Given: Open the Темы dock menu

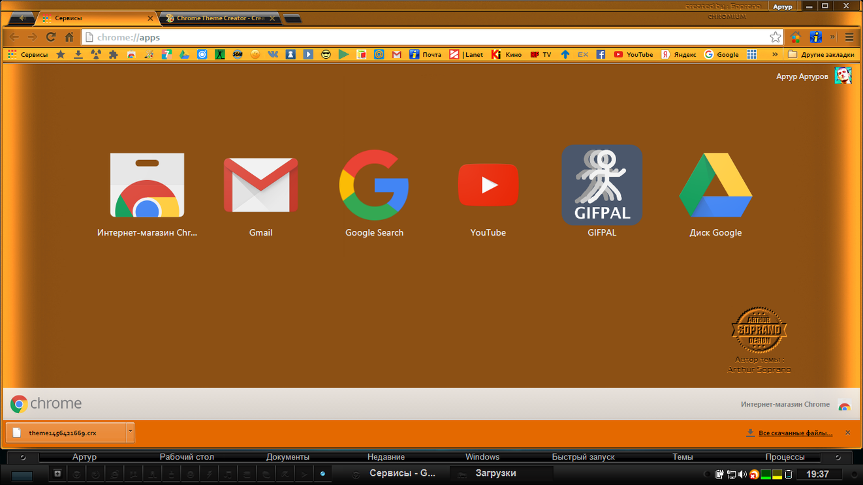Looking at the screenshot, I should [683, 457].
